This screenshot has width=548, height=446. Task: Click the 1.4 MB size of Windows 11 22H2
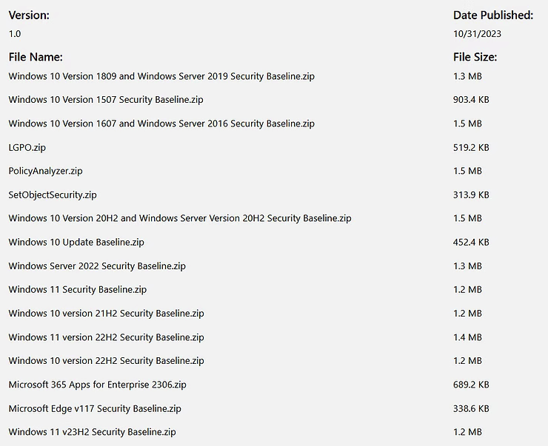click(x=467, y=337)
